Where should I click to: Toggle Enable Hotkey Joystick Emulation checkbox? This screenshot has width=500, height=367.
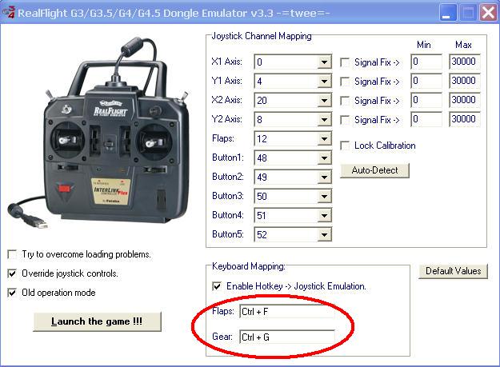(x=217, y=286)
